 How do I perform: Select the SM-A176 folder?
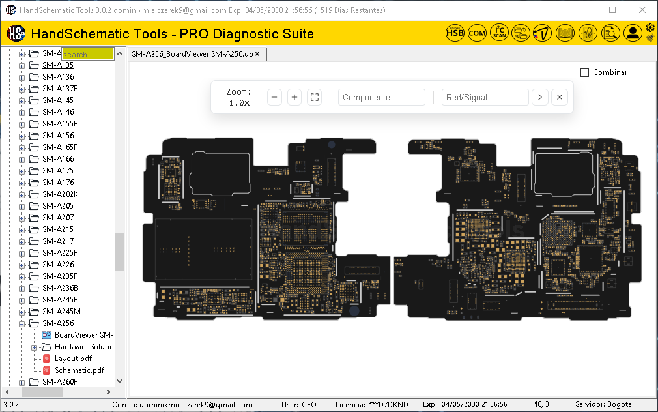click(58, 183)
